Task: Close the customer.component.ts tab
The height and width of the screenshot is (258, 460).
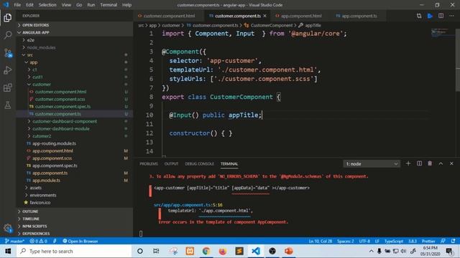Action: [x=265, y=16]
